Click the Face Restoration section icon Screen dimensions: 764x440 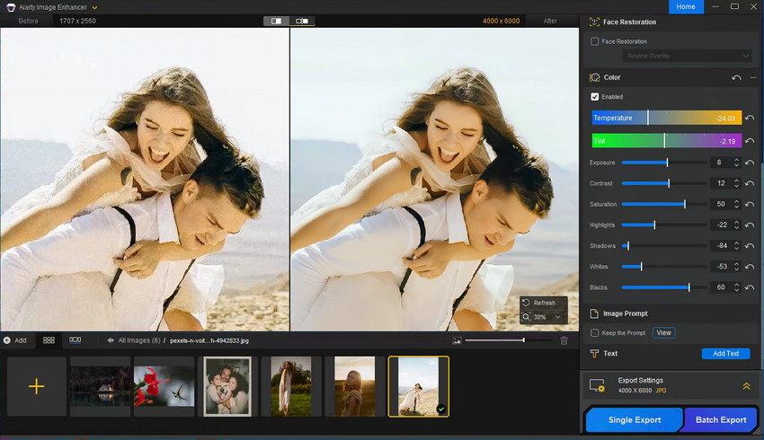coord(594,22)
